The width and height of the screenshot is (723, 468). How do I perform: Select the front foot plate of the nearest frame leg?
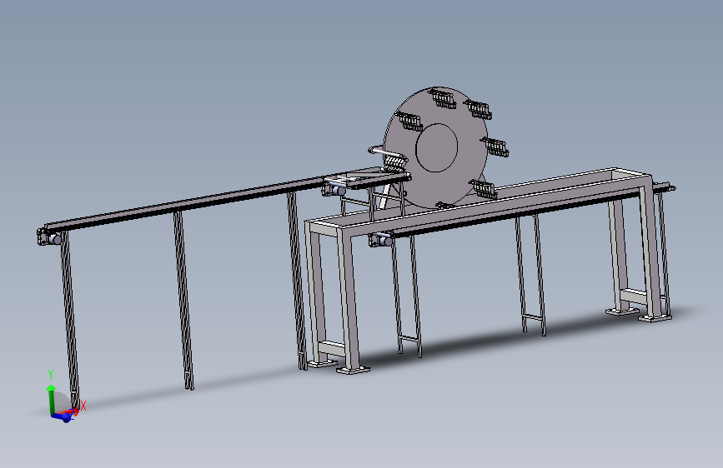[x=353, y=370]
